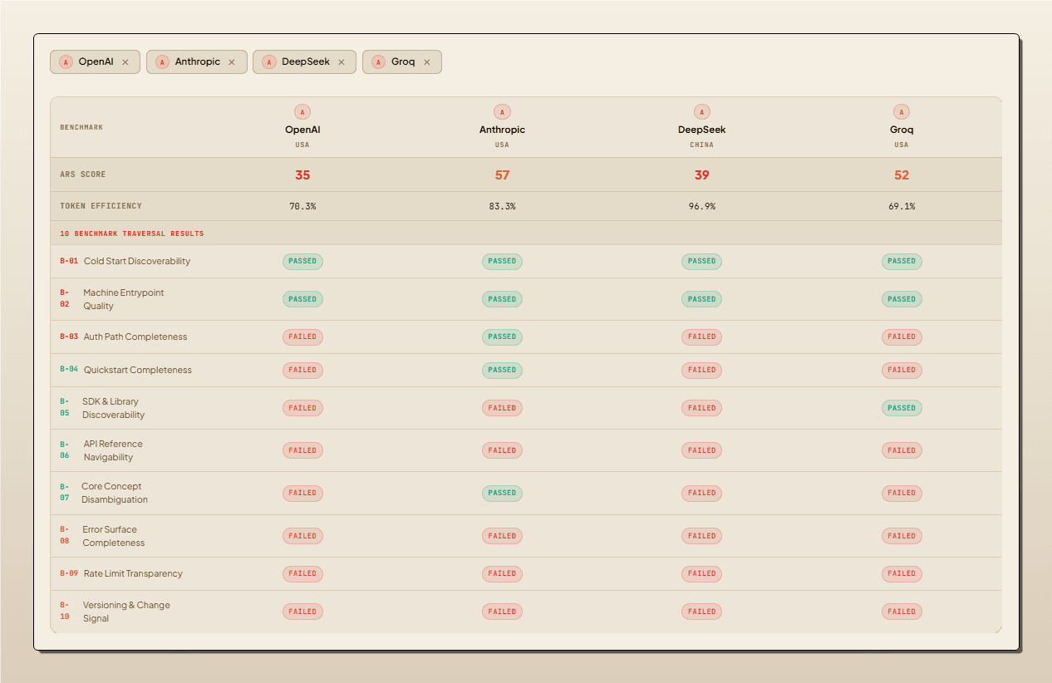Image resolution: width=1052 pixels, height=683 pixels.
Task: Click DeepSeek's ARS score of 39
Action: click(x=702, y=175)
